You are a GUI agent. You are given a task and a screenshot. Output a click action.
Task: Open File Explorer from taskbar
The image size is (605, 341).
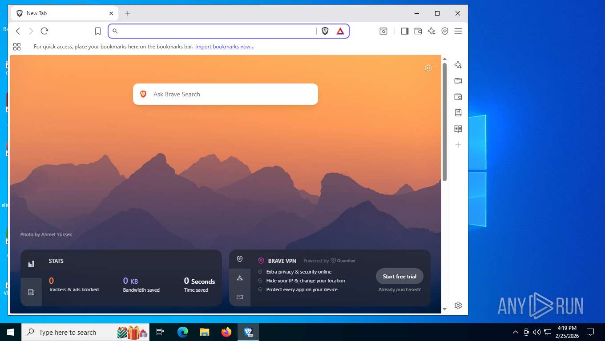(205, 332)
